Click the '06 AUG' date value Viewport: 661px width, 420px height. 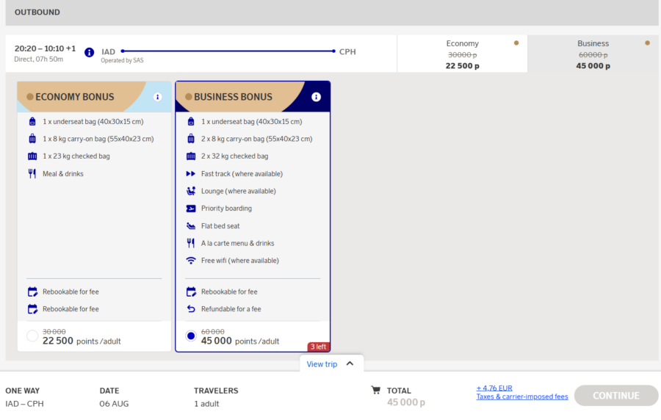pyautogui.click(x=114, y=404)
